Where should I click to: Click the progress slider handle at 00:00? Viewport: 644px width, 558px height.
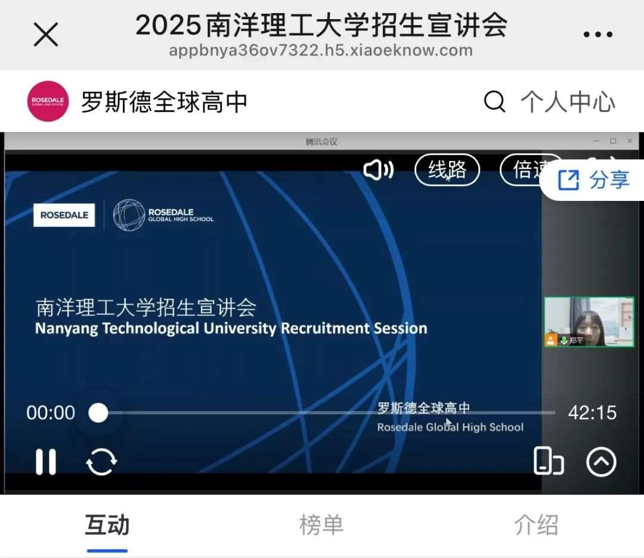98,413
